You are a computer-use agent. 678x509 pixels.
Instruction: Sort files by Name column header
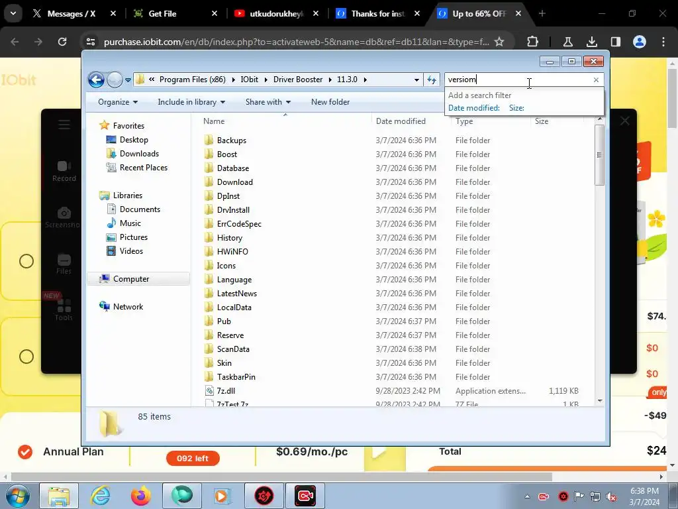pyautogui.click(x=214, y=121)
